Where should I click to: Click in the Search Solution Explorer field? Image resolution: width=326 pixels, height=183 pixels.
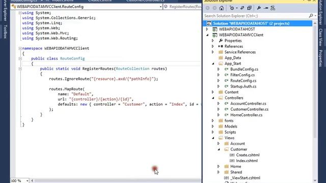click(x=256, y=16)
